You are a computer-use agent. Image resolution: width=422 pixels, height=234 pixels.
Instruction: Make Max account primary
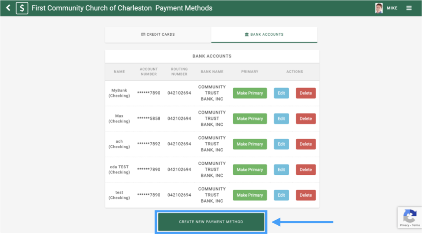(250, 119)
